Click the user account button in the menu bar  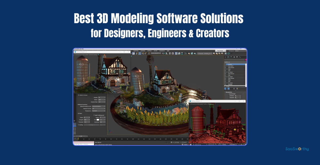point(221,51)
